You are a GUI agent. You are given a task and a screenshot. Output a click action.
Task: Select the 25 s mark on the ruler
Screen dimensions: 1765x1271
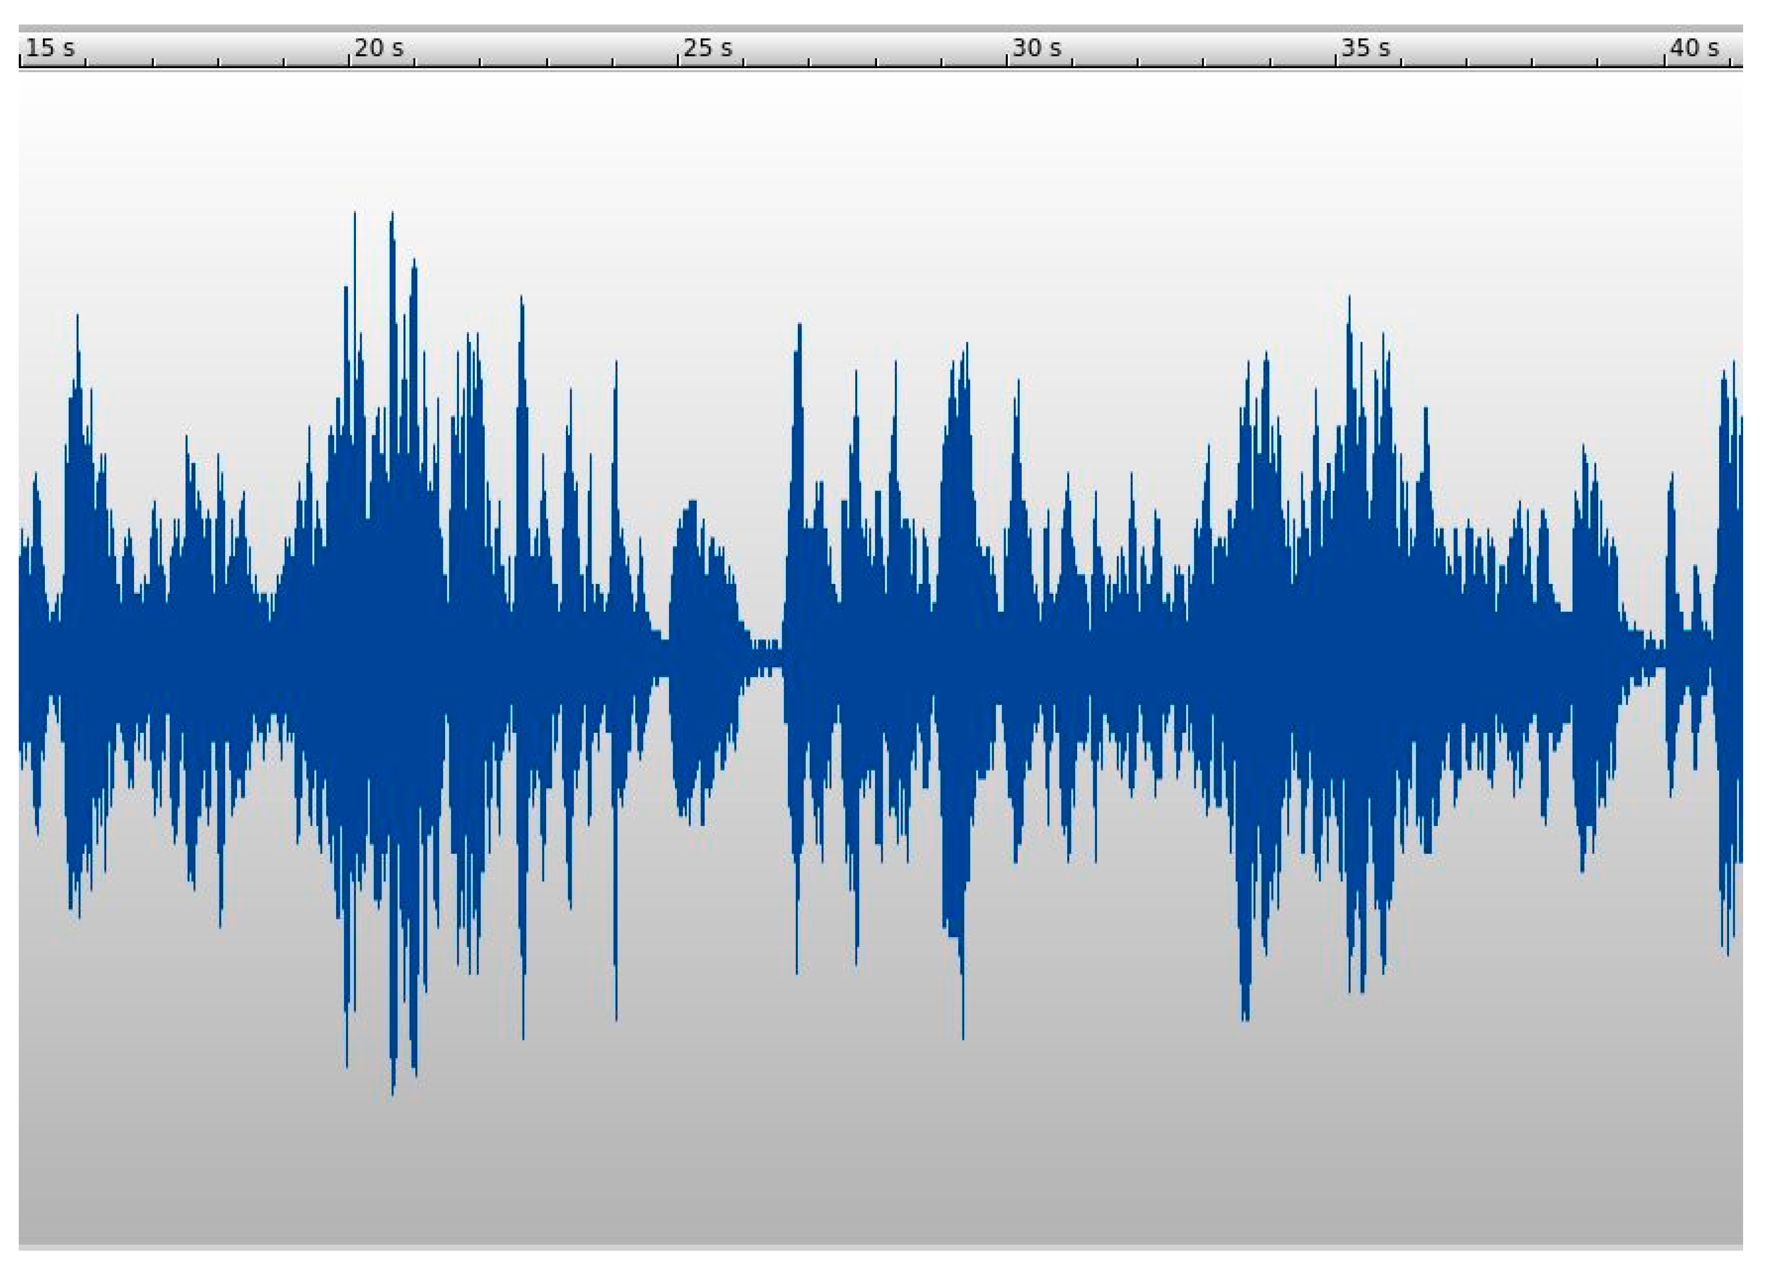pyautogui.click(x=707, y=48)
